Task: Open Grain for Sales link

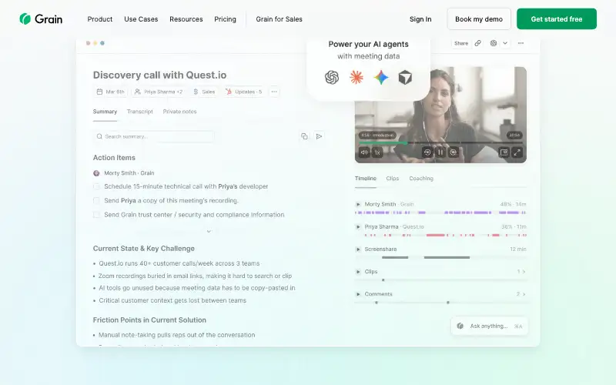Action: [x=279, y=18]
